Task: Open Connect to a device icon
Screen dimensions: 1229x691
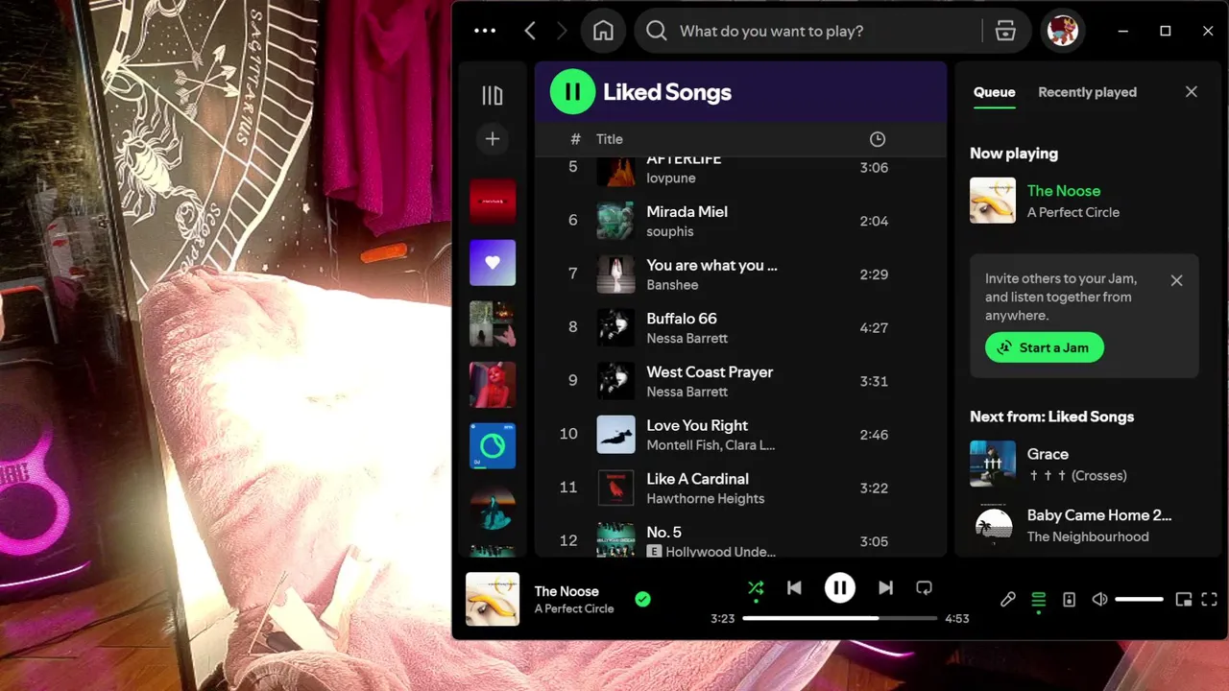Action: [1069, 600]
